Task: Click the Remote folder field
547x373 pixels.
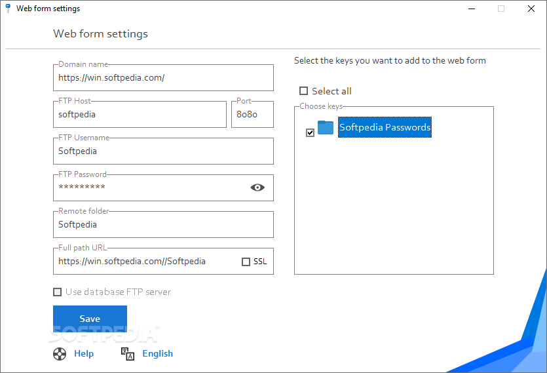Action: click(163, 225)
